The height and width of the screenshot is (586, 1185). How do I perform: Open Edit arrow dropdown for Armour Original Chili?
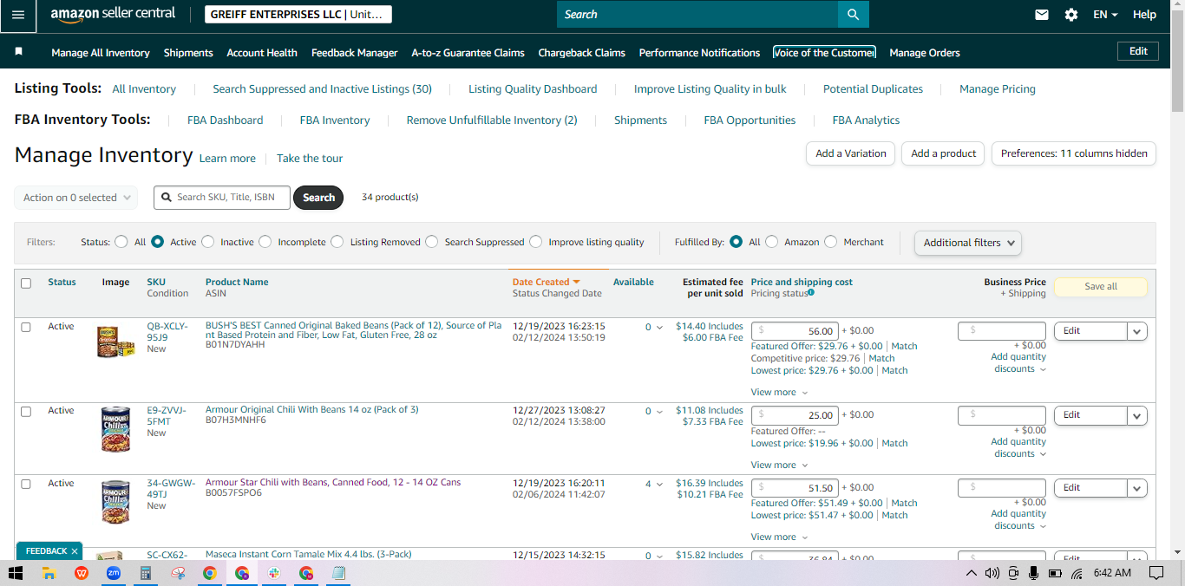(x=1137, y=415)
